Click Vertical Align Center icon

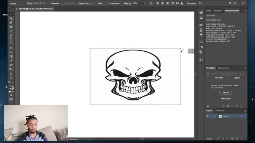point(177,3)
